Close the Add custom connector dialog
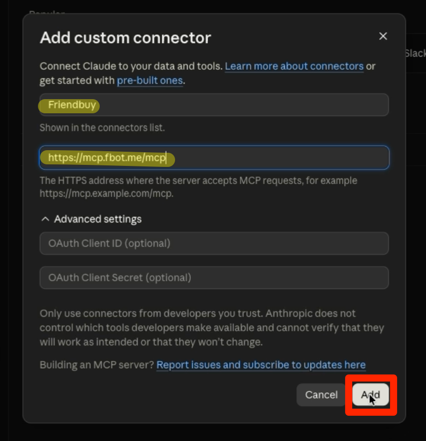The height and width of the screenshot is (441, 426). (383, 36)
